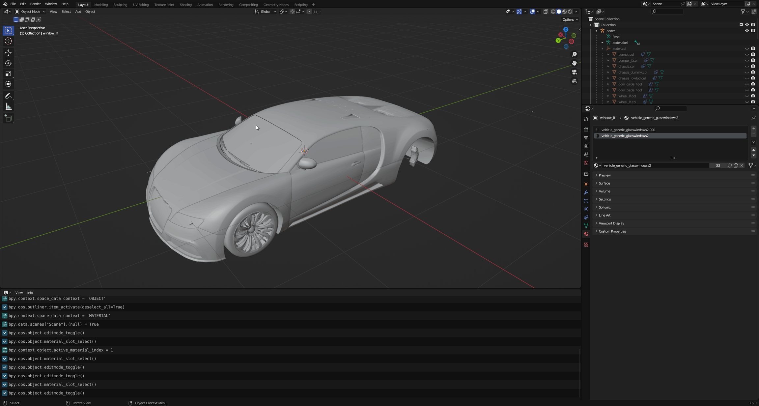759x406 pixels.
Task: Open the Object Mode dropdown
Action: coord(30,12)
